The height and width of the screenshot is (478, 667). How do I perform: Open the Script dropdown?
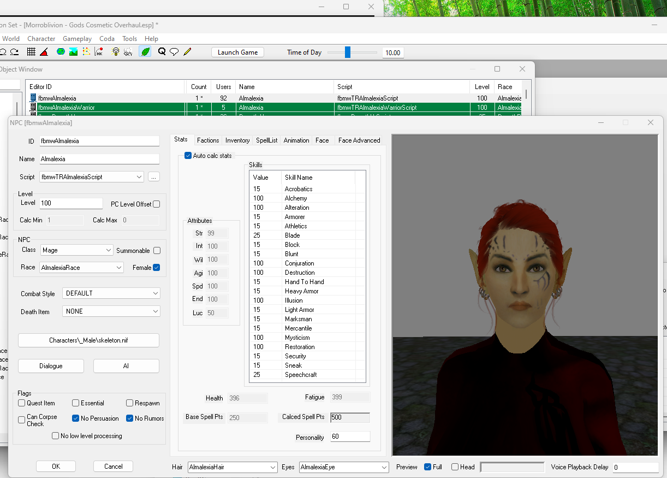pos(92,177)
